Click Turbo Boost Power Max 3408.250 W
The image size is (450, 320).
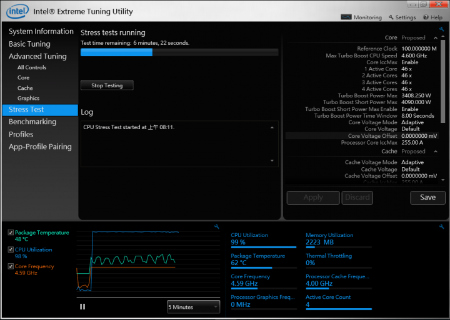[x=416, y=95]
